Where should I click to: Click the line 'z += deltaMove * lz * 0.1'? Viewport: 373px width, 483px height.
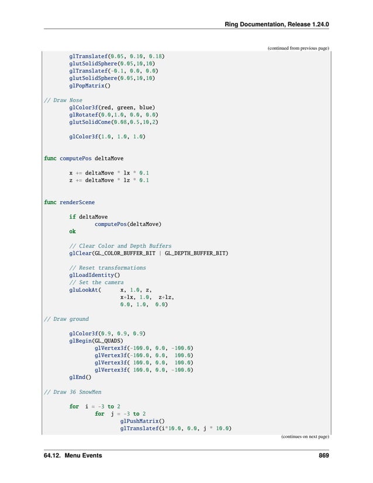click(109, 180)
